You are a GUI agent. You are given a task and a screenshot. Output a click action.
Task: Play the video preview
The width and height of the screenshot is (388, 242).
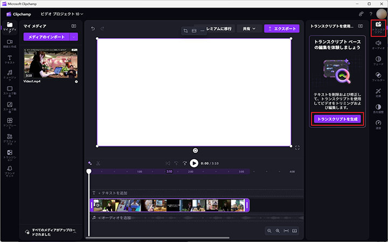pos(194,163)
